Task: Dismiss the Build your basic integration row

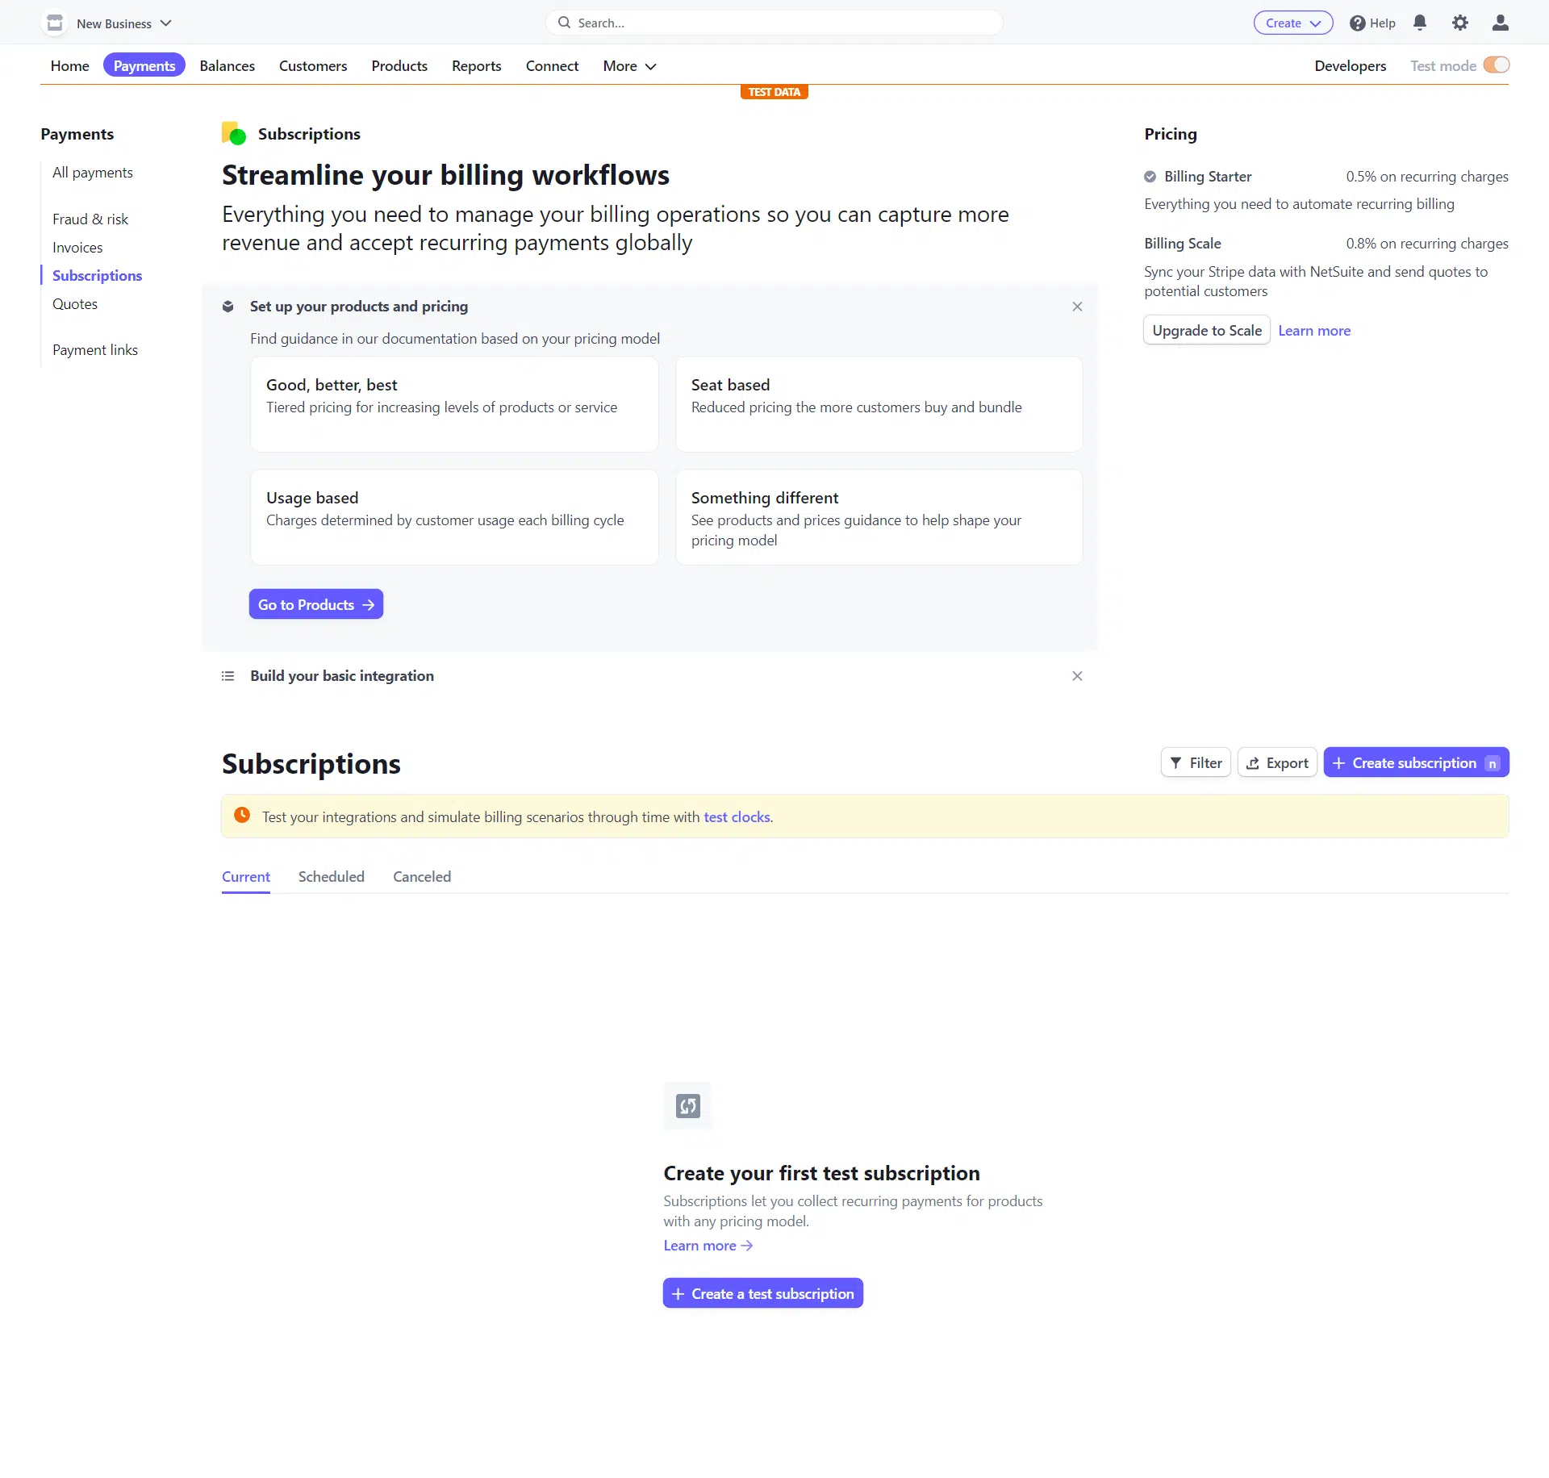Action: (1077, 676)
